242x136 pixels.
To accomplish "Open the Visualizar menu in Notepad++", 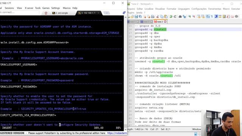I will [x=160, y=9].
